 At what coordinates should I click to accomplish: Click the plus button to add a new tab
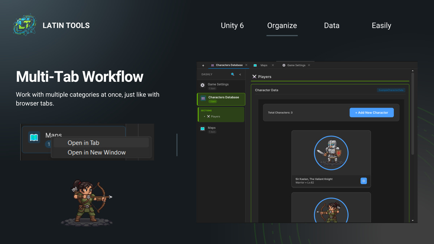pos(203,65)
